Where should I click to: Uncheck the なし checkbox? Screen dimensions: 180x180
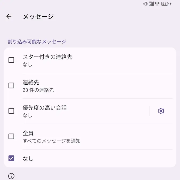click(x=11, y=158)
